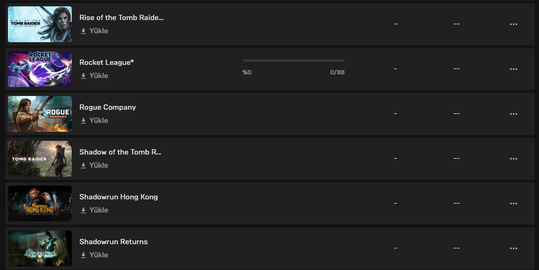Open the Shadowrun Hong Kong cover art
The image size is (539, 270).
point(40,204)
